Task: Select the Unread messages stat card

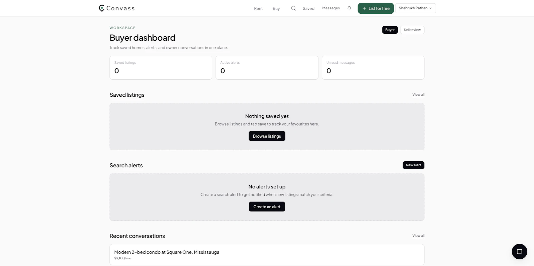Action: pos(373,68)
